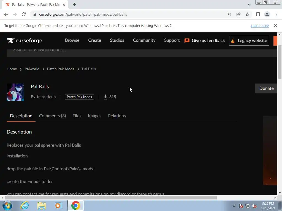Dismiss the Chrome update notification bar
Viewport: 282px width, 211px height.
[275, 26]
